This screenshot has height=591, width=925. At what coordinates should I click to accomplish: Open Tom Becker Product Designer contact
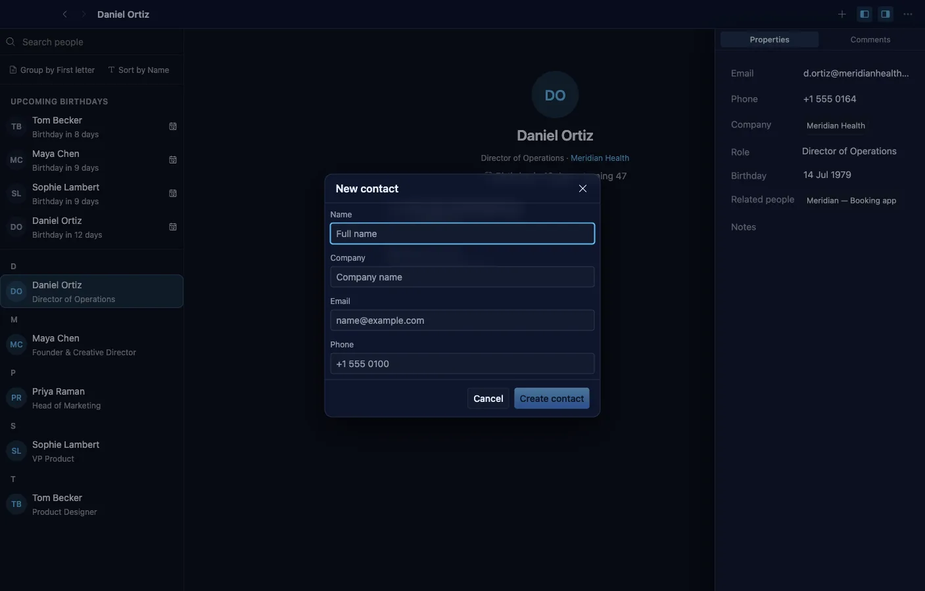(x=91, y=504)
